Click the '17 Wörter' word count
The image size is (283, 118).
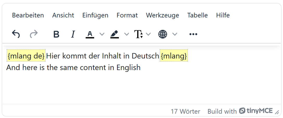185,111
